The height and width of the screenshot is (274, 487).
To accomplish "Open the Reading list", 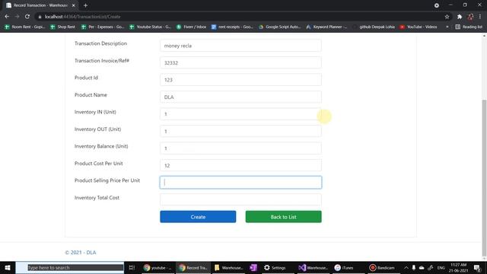I will [x=469, y=27].
